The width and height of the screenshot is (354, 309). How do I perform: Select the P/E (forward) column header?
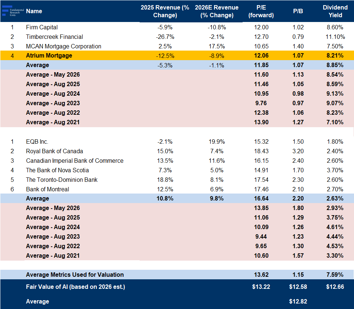pyautogui.click(x=261, y=11)
